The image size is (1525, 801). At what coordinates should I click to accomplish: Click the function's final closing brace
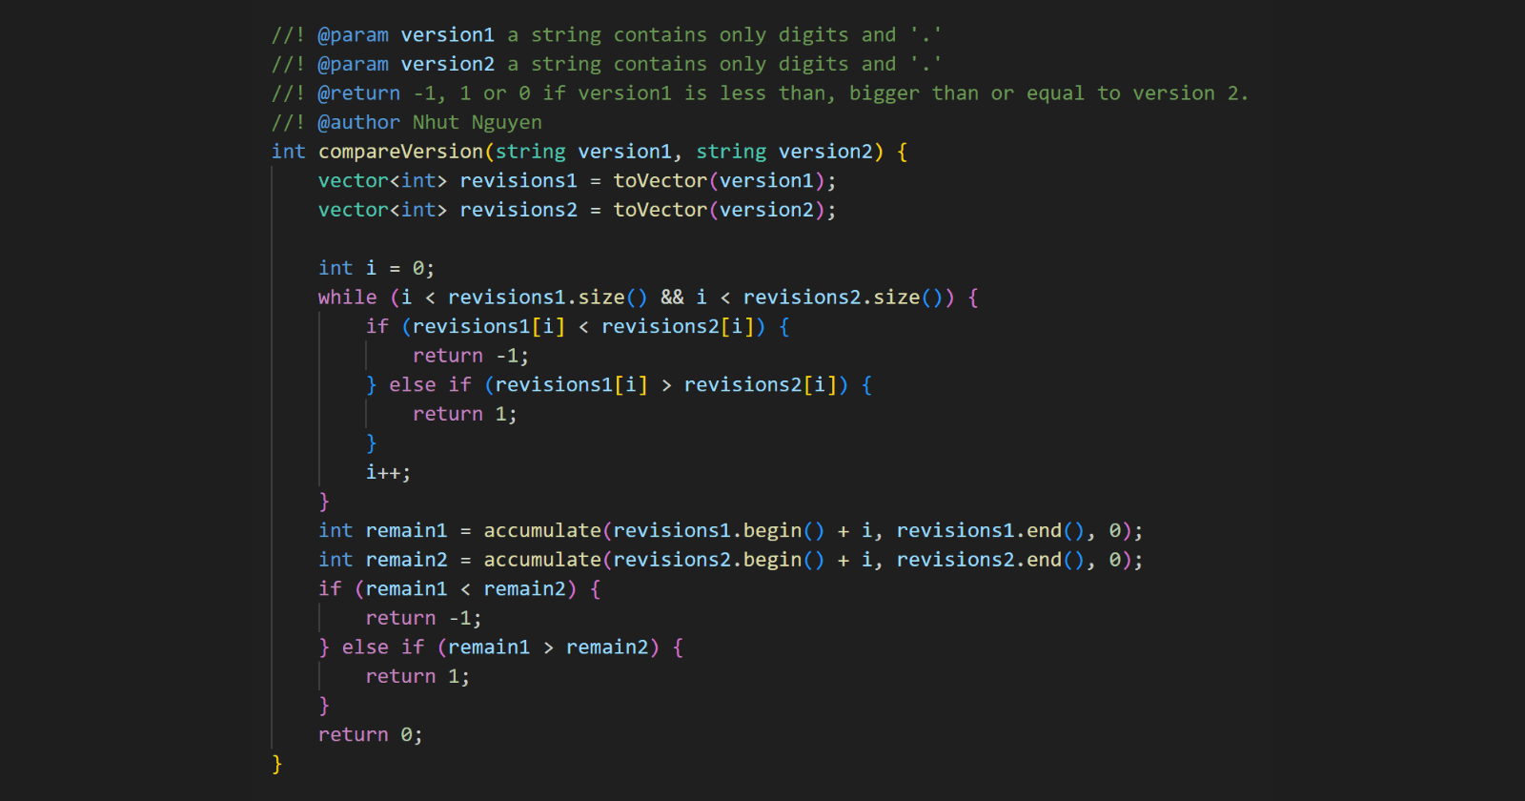click(277, 765)
